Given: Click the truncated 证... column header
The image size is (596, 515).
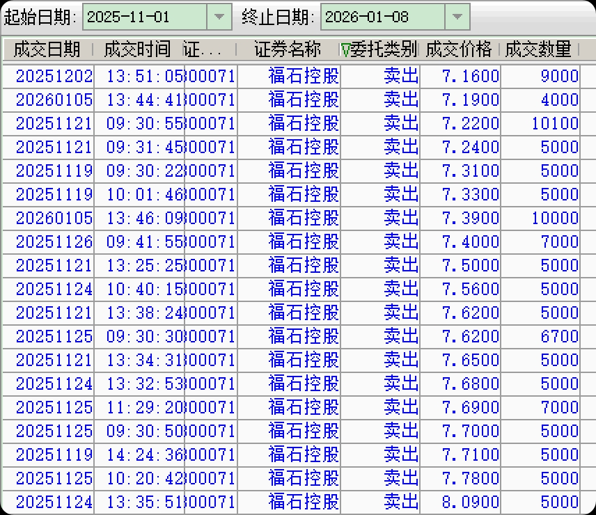Looking at the screenshot, I should tap(209, 49).
